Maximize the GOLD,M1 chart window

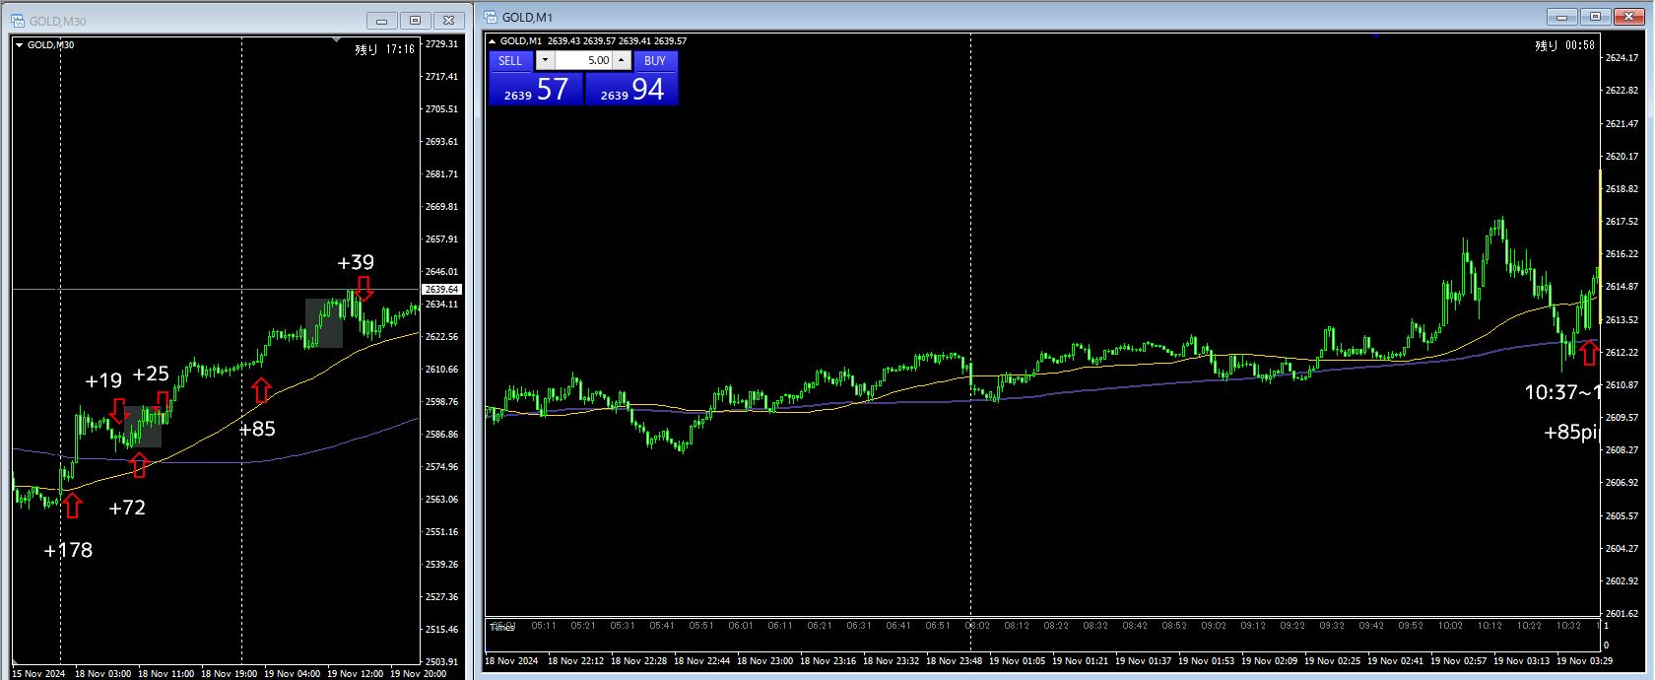coord(1595,17)
